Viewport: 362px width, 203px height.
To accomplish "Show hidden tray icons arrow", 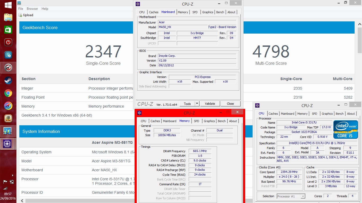I will [x=12, y=175].
